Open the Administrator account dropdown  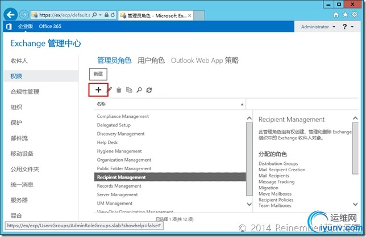click(318, 27)
